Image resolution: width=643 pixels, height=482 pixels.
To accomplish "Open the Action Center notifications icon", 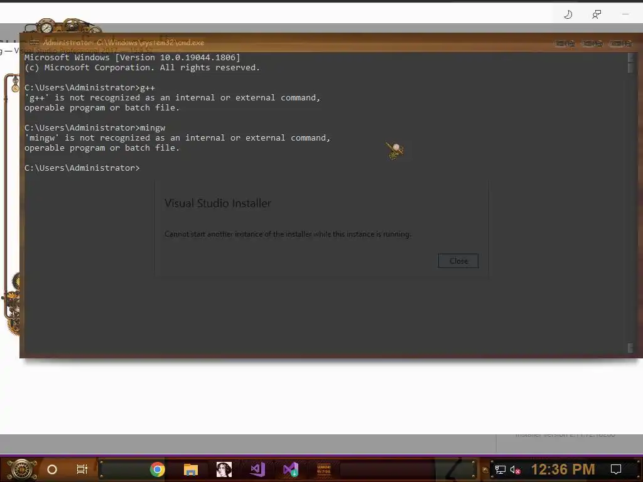I will pos(616,469).
